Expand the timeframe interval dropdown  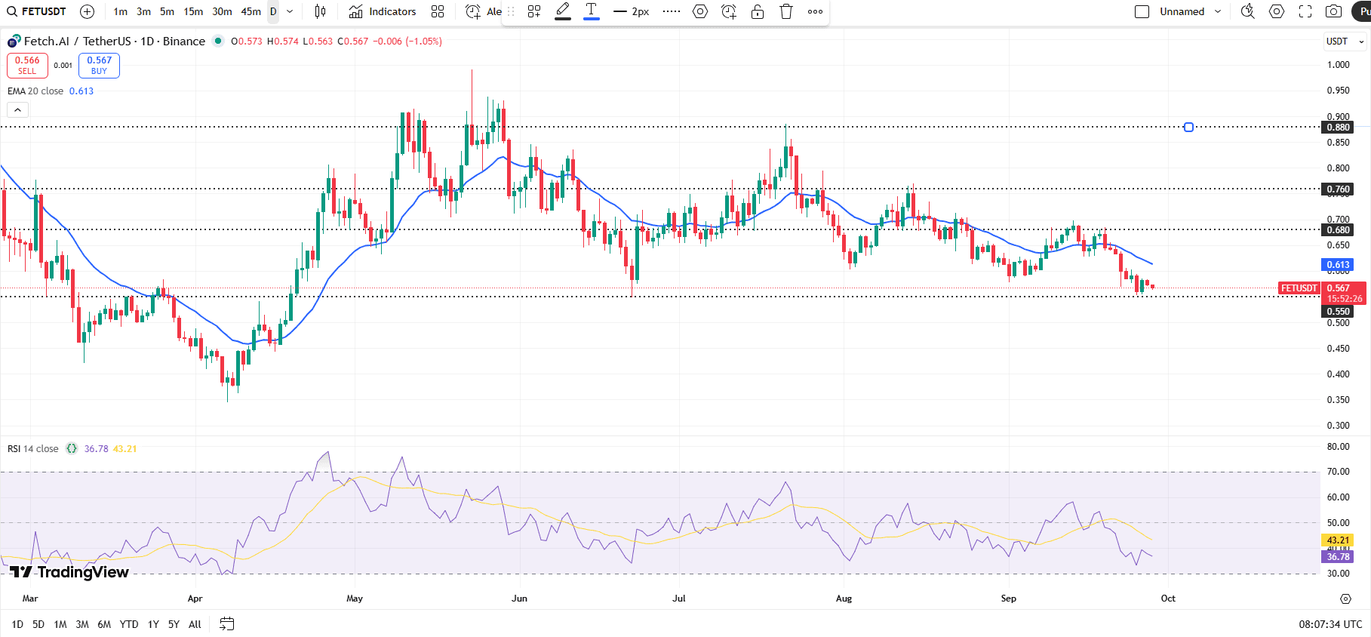pyautogui.click(x=290, y=11)
